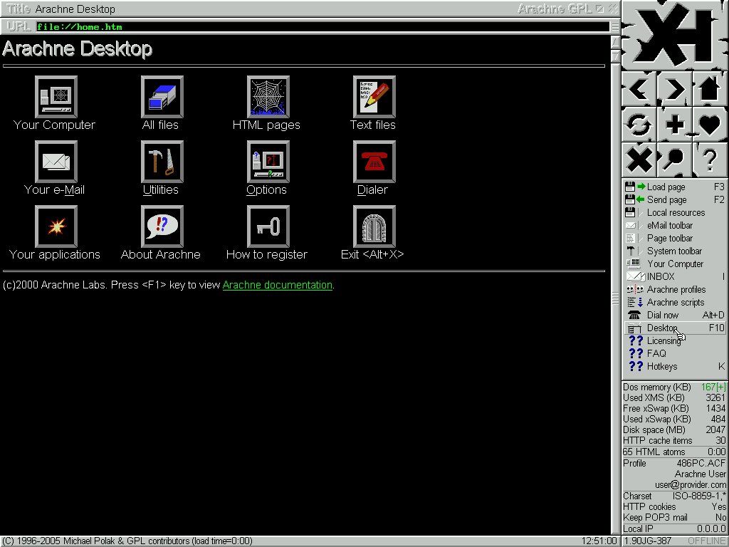The image size is (729, 547).
Task: Click the URL field showing file://home.htm
Action: pos(322,26)
